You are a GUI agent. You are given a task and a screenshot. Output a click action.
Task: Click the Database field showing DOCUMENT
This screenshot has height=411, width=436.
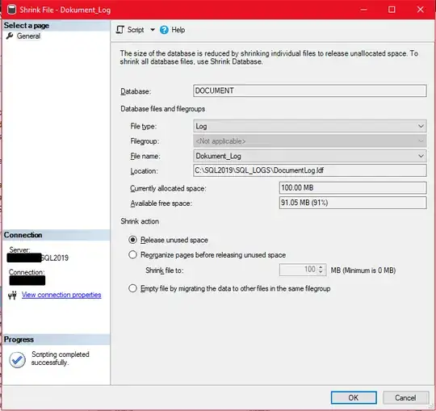pyautogui.click(x=310, y=91)
